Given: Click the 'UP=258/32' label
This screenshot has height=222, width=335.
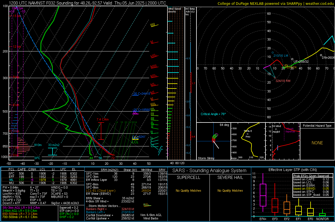Looking at the screenshot, I should click(301, 62).
